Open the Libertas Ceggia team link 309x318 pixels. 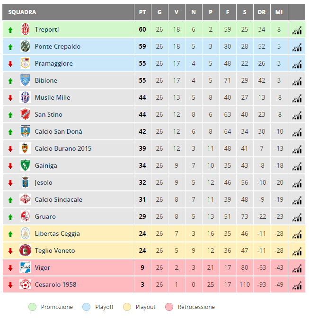(57, 233)
